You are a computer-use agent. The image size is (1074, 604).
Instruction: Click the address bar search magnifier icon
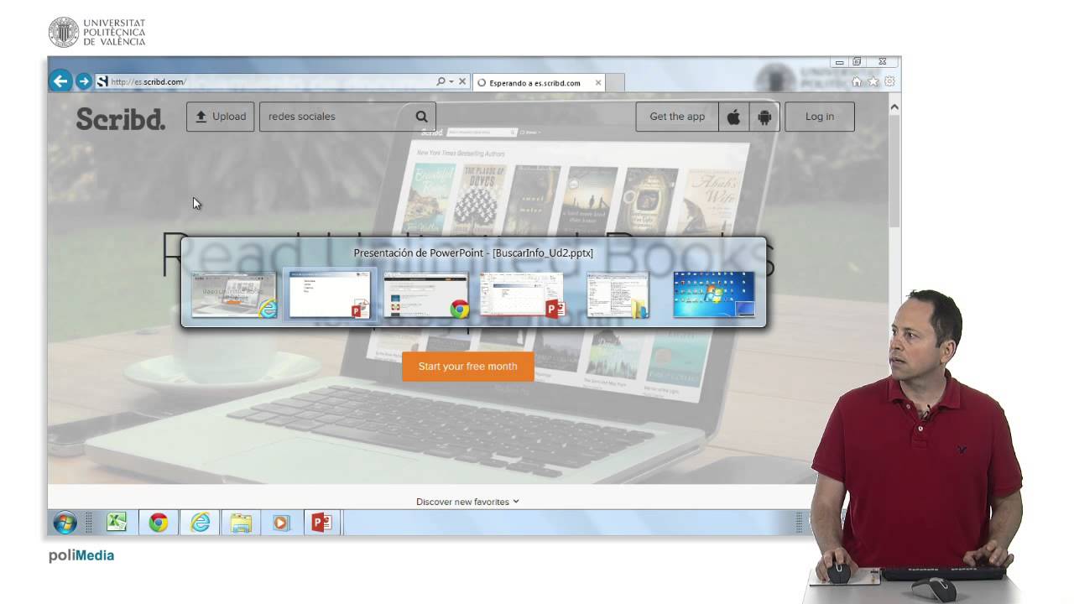pyautogui.click(x=441, y=81)
